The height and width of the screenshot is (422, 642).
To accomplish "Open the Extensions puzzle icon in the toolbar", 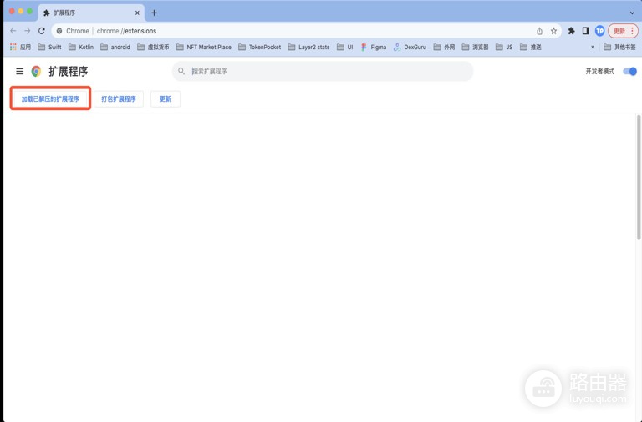I will pyautogui.click(x=572, y=31).
